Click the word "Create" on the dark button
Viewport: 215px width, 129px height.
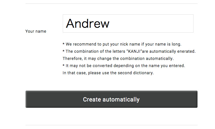click(x=92, y=99)
